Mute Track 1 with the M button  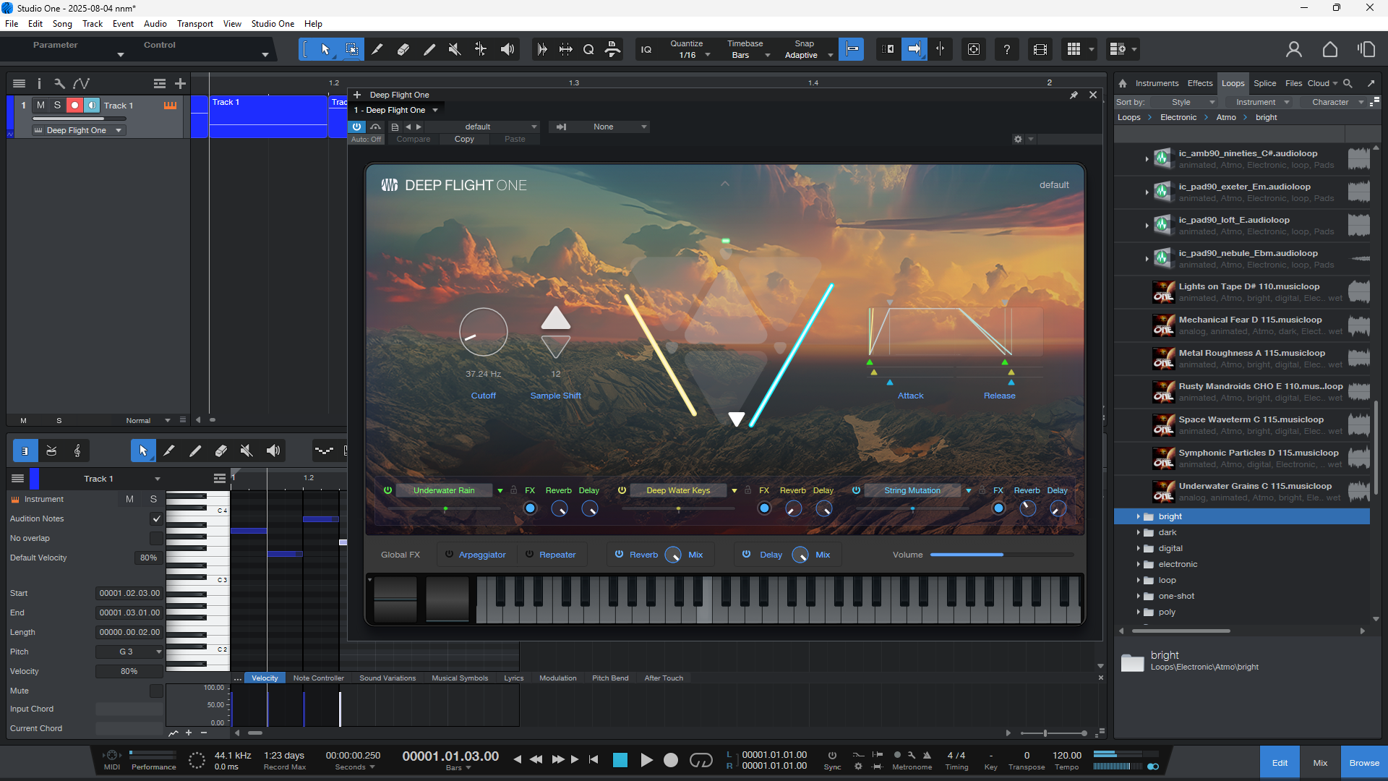[40, 105]
